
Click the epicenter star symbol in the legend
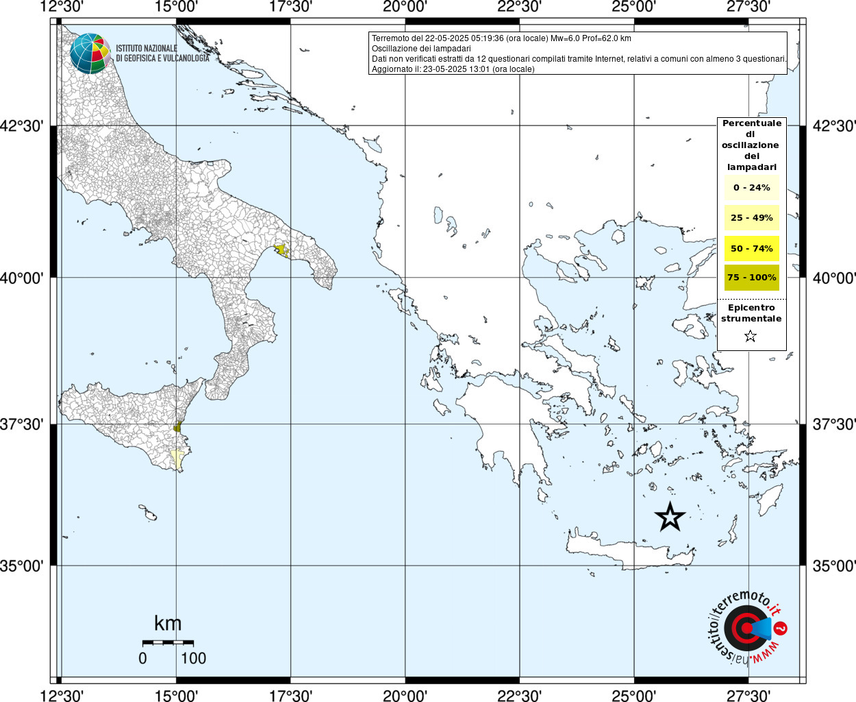[x=751, y=336]
